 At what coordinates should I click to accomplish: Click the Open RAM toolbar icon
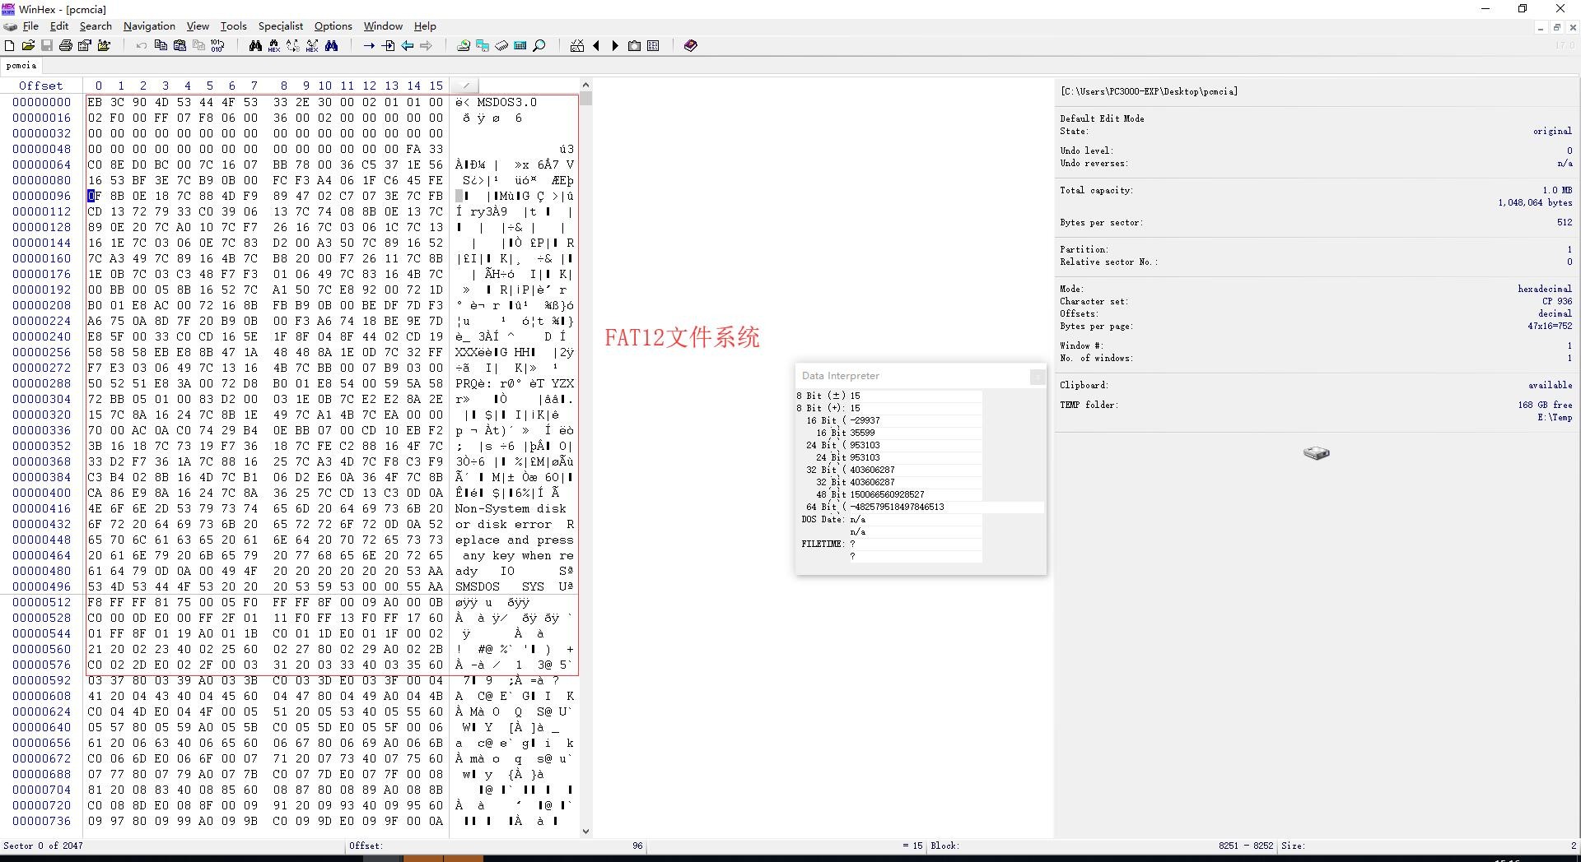[501, 46]
